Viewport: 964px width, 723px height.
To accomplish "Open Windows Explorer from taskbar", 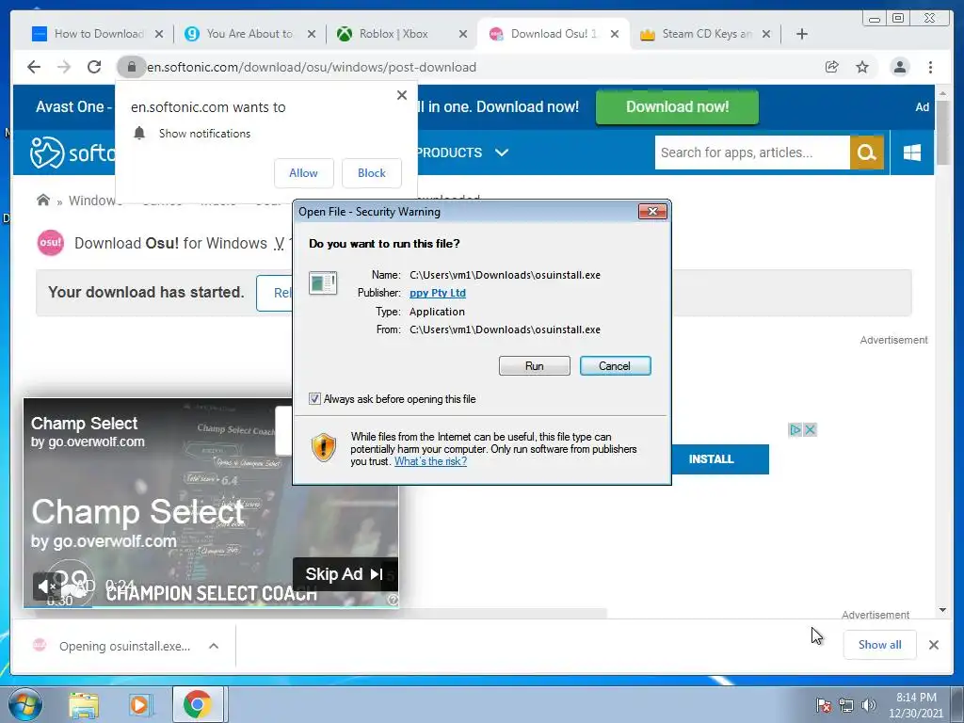I will click(84, 704).
